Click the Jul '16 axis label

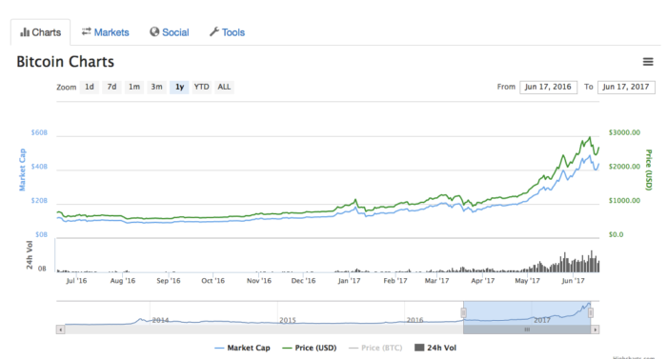[x=76, y=281]
